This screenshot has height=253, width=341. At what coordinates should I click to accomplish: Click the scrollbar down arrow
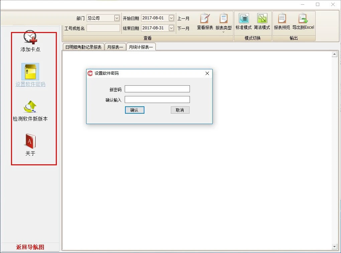click(334, 246)
